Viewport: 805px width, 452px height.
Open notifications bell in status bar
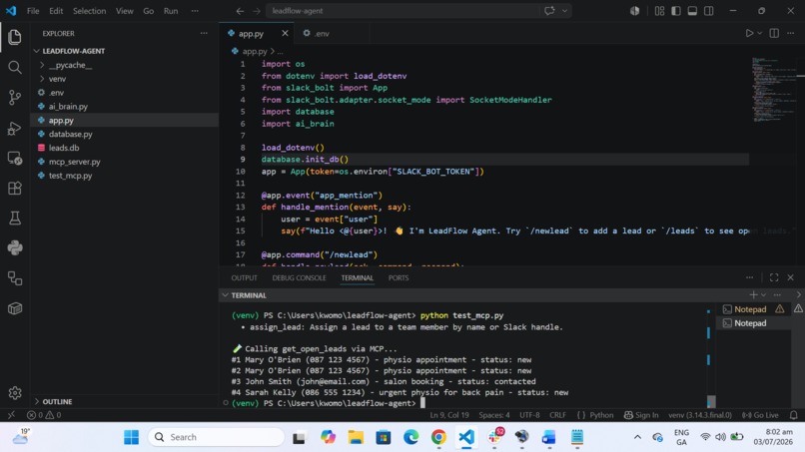pyautogui.click(x=794, y=415)
